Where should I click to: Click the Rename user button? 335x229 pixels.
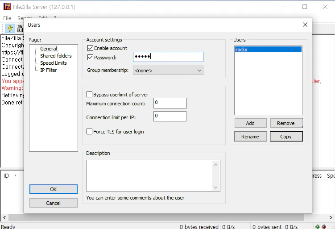coord(250,137)
